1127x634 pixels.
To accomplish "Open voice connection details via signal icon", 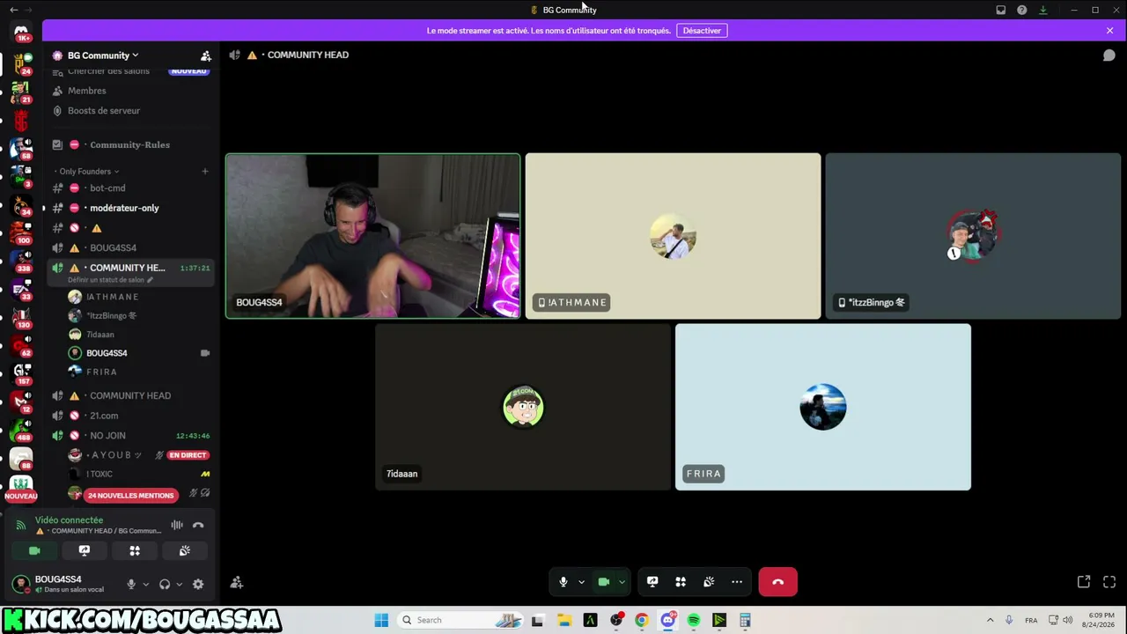I will (x=21, y=526).
